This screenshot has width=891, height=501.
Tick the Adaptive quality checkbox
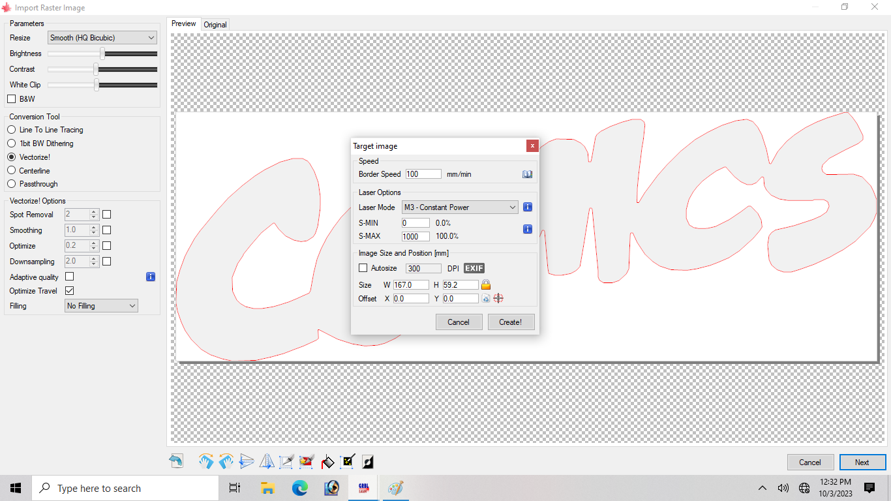tap(70, 277)
